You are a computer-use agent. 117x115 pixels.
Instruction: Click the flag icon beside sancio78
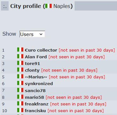(x=20, y=90)
